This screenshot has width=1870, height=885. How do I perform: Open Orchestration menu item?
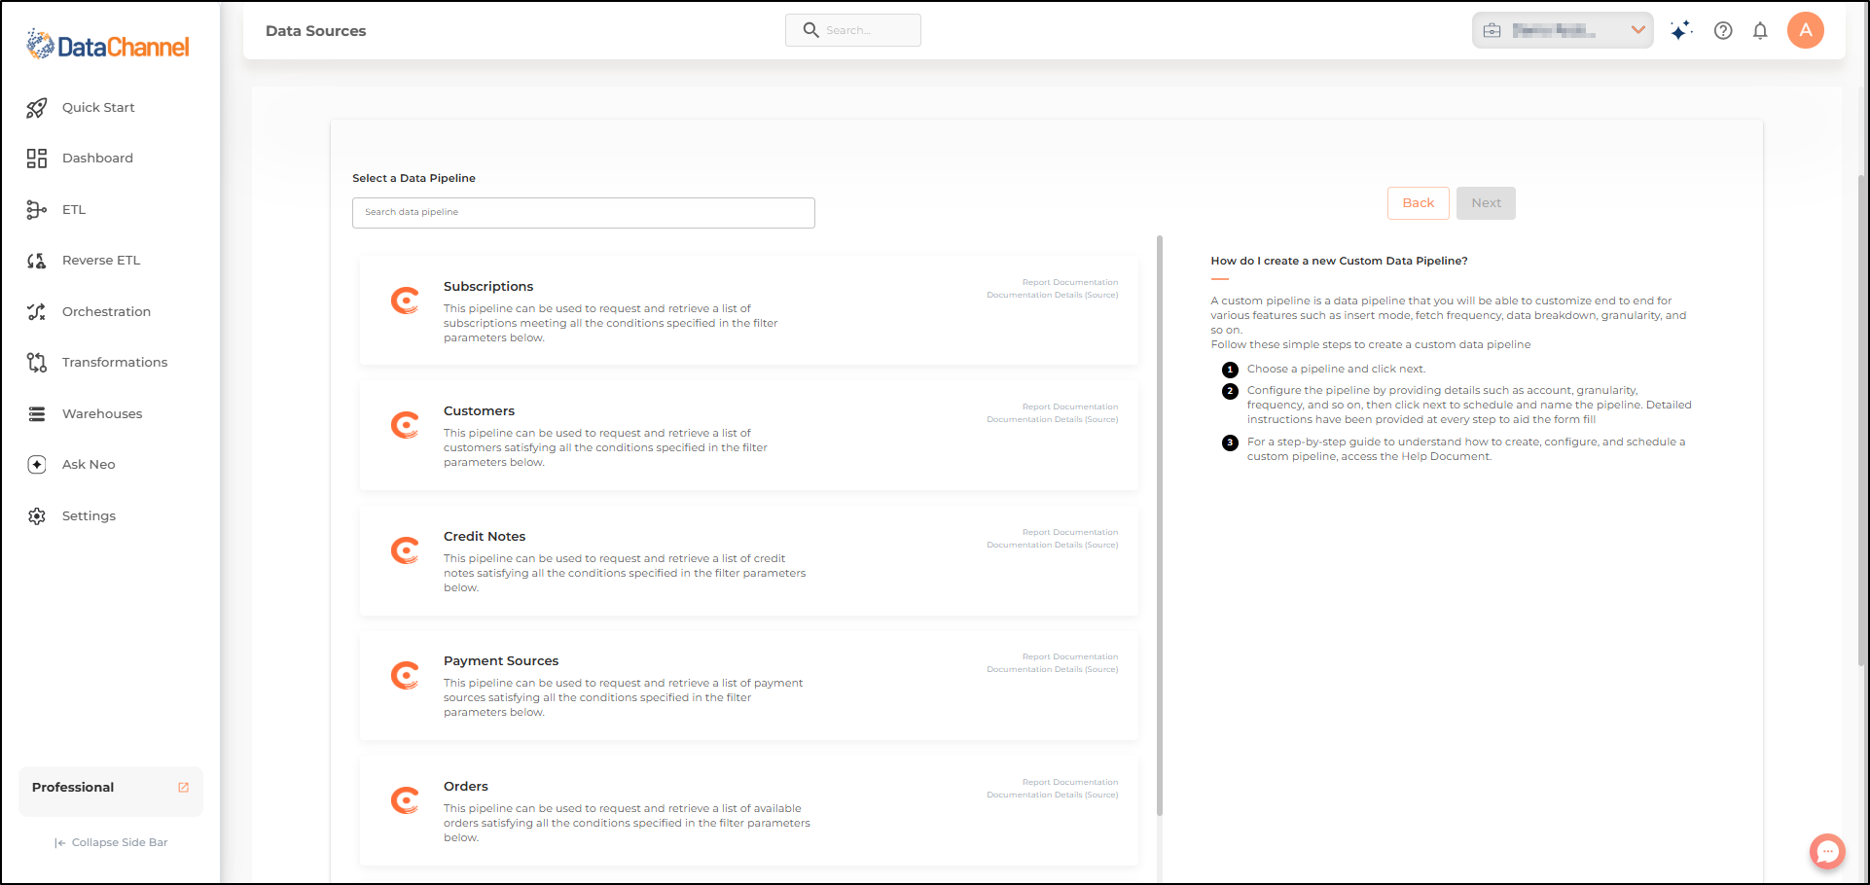click(106, 312)
